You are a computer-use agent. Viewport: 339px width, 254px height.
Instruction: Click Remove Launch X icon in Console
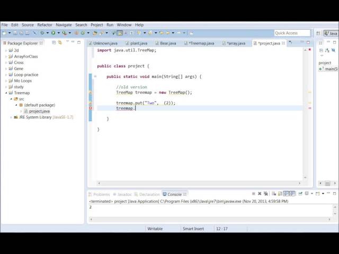point(260,194)
